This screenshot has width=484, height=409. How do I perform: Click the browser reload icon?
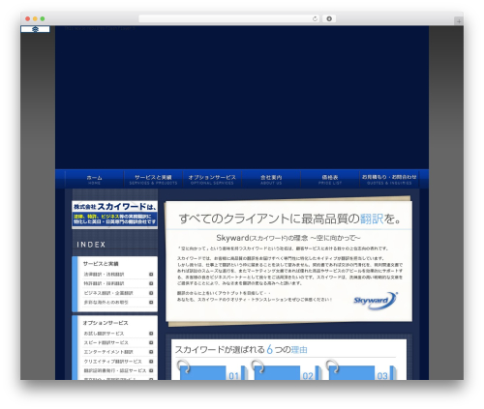coord(315,18)
